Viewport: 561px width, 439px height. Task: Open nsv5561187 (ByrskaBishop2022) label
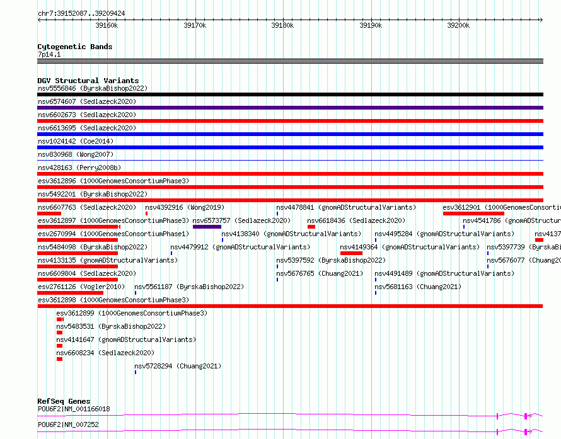pyautogui.click(x=189, y=287)
